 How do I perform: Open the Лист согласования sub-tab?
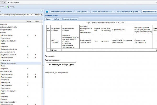[x=70, y=19]
